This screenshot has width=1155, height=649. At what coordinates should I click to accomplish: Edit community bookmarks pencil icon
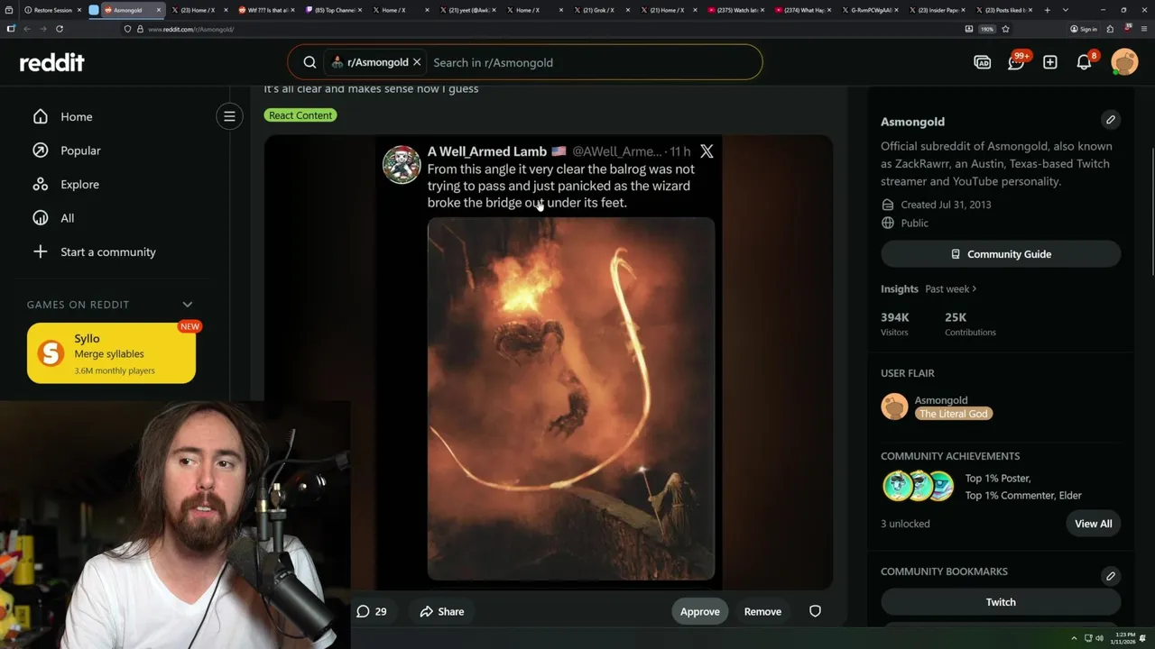[x=1111, y=575]
